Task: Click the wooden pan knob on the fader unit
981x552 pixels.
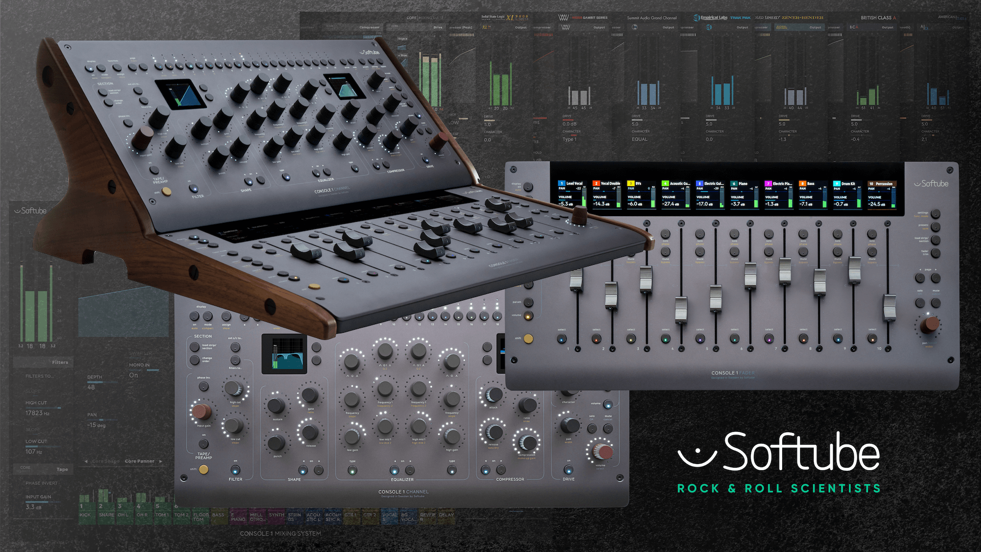Action: [929, 324]
